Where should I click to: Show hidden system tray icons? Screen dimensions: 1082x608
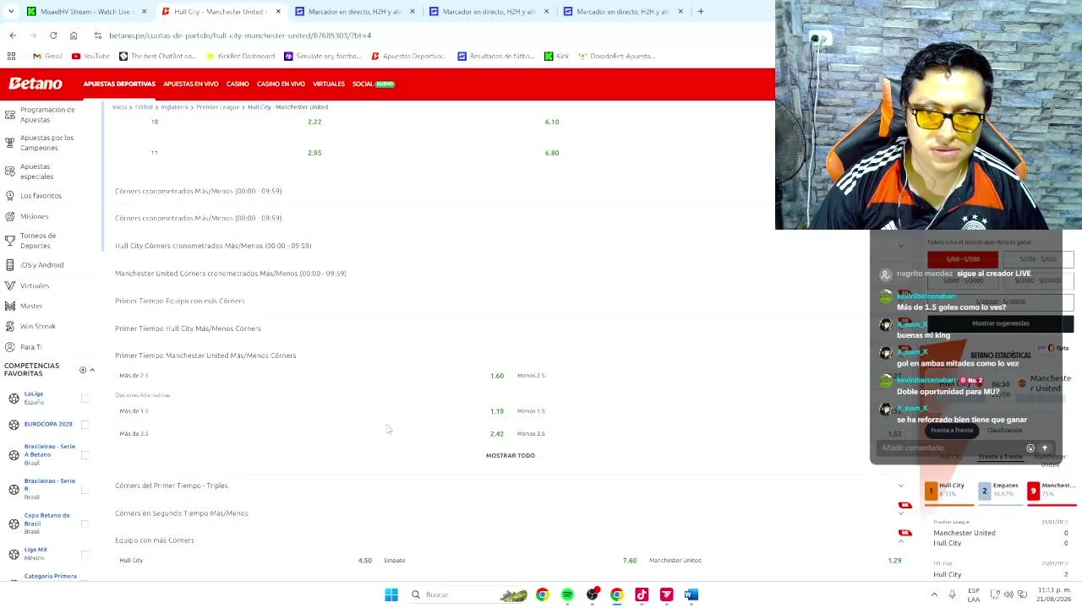pos(936,594)
